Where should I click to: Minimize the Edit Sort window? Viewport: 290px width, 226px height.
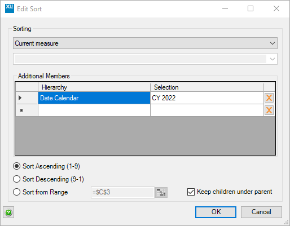click(x=225, y=8)
